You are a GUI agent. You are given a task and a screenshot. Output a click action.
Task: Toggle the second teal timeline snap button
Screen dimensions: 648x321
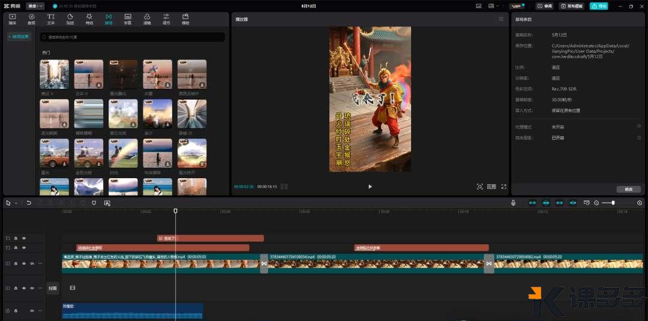click(x=546, y=203)
